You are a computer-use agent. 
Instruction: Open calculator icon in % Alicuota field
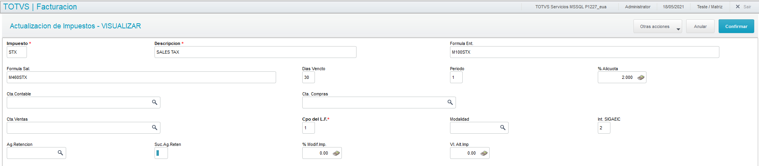pyautogui.click(x=641, y=78)
